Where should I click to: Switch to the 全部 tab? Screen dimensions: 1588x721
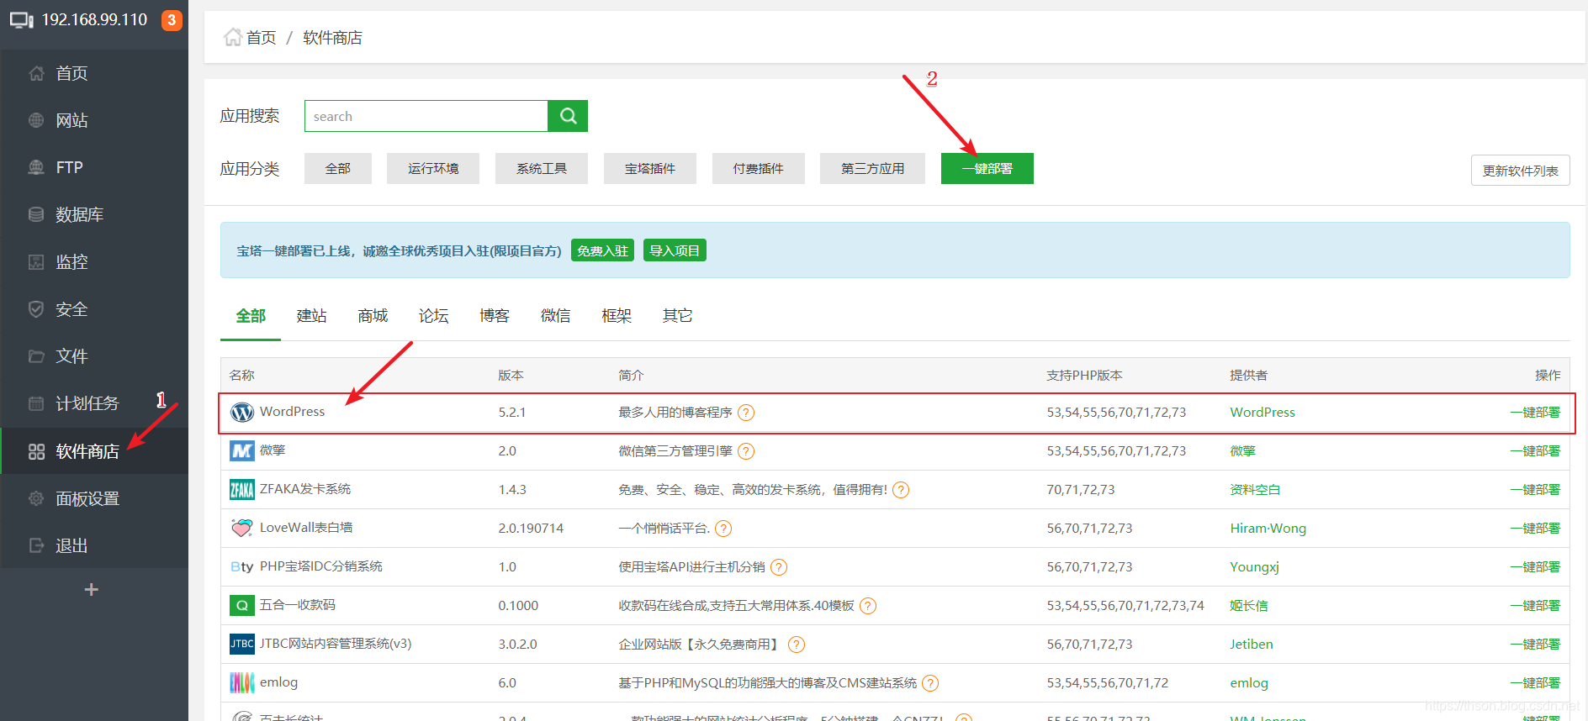[251, 316]
